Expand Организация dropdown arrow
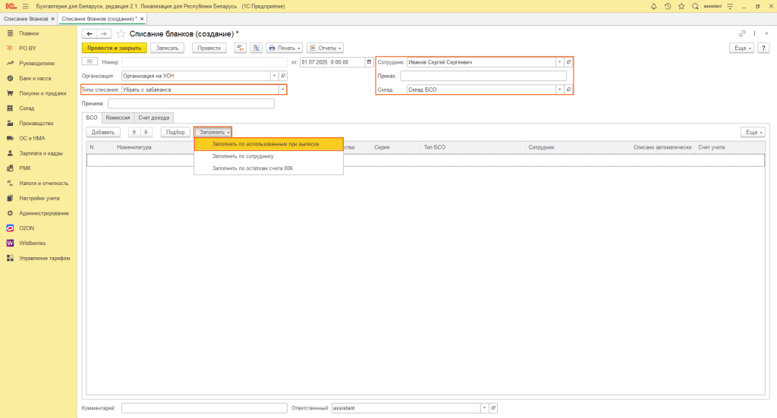 coord(274,76)
